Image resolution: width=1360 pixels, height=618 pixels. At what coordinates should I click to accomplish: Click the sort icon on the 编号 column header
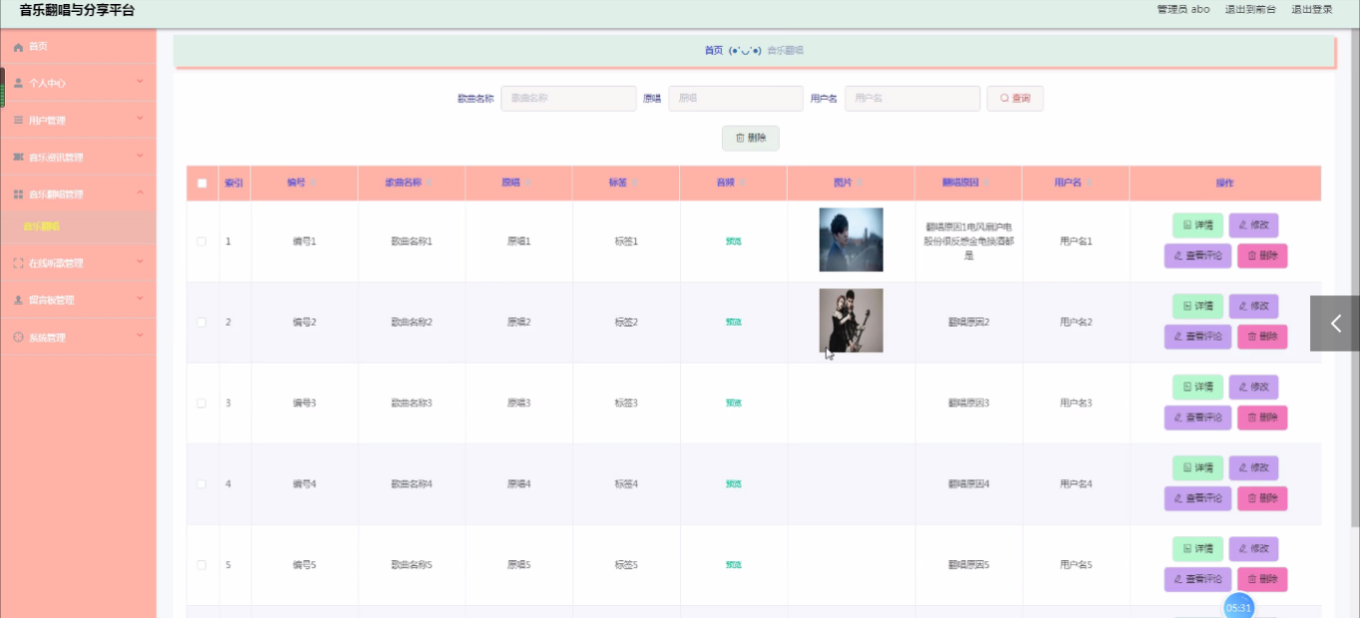(x=314, y=184)
